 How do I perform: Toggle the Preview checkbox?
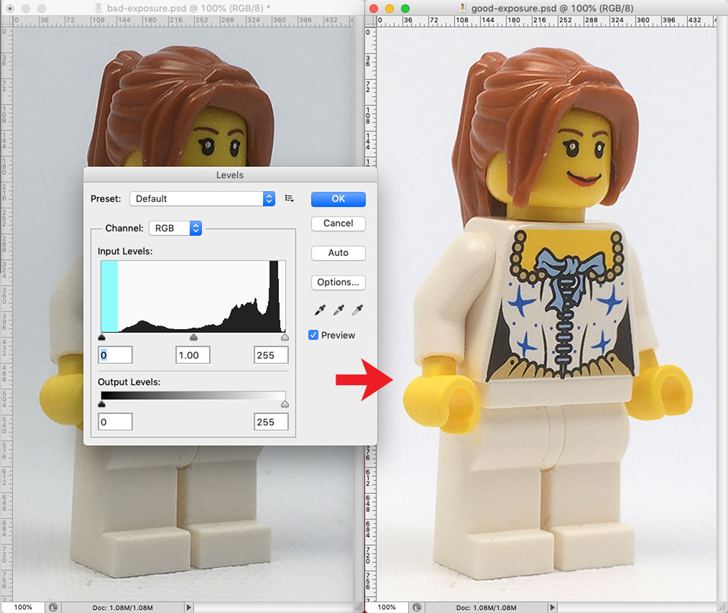[x=313, y=335]
